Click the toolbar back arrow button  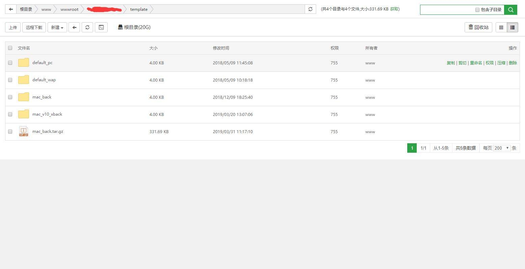pos(74,27)
